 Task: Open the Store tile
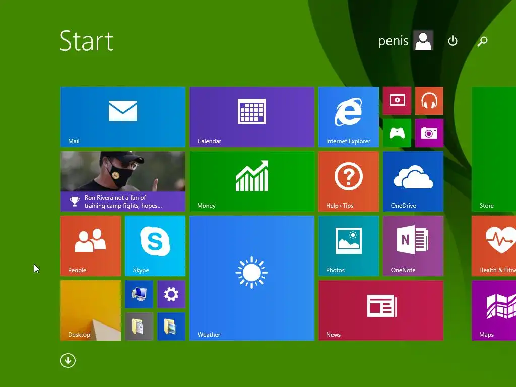pos(494,149)
